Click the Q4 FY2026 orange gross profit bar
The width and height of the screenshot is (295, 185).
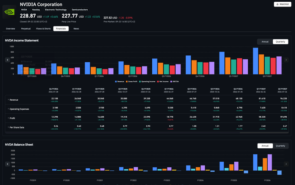194,67
